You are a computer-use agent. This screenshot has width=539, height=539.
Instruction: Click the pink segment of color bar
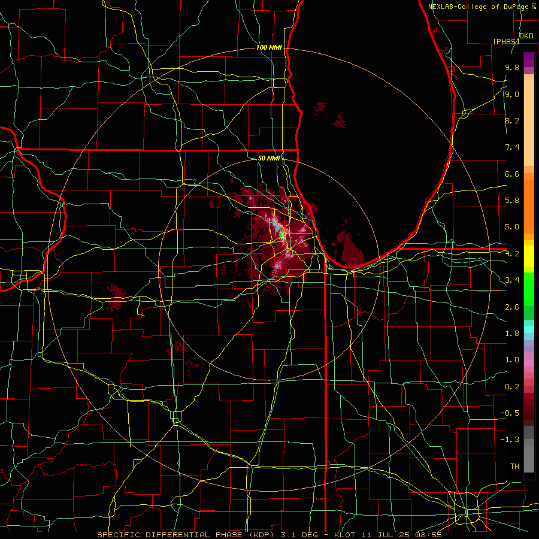(x=529, y=363)
